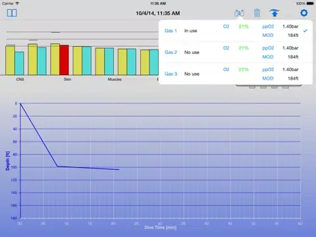Tap the end of dive profile line
Image resolution: width=316 pixels, height=237 pixels.
click(x=118, y=169)
